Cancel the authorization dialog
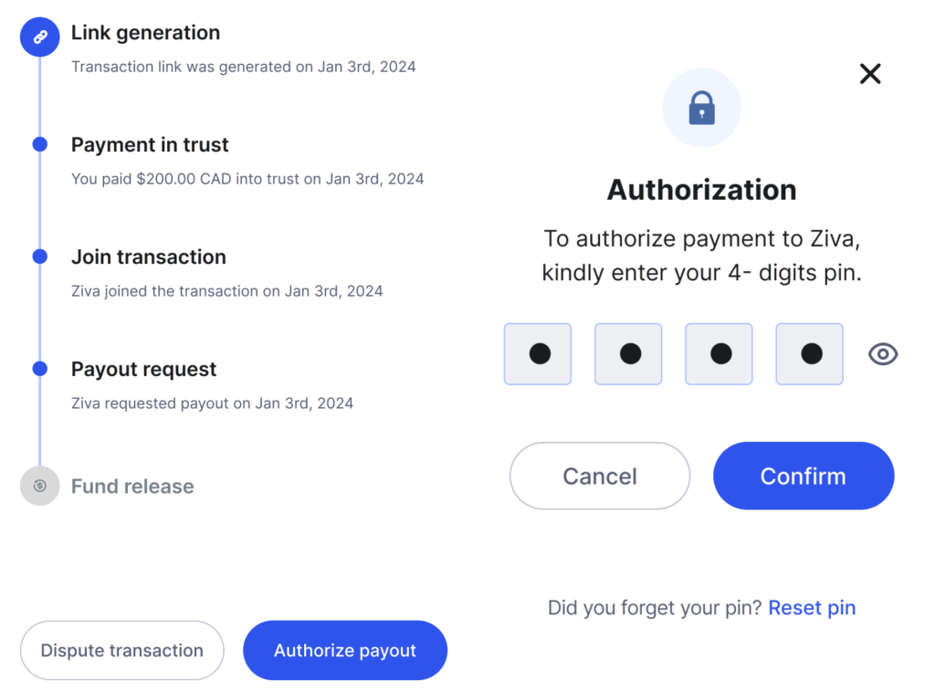Screen dimensions: 935x691 pos(600,476)
